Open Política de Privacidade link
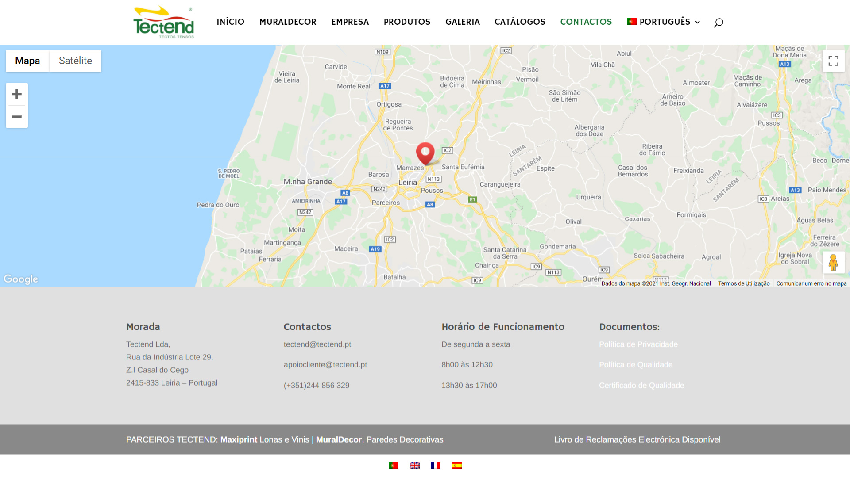Screen dimensions: 850x493 pos(638,344)
